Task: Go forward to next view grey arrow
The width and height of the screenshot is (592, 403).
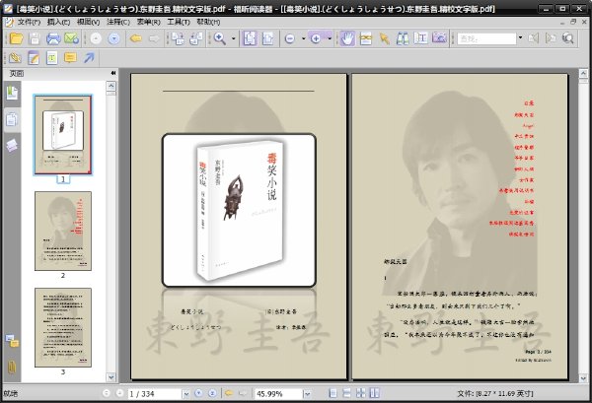Action: 154,38
